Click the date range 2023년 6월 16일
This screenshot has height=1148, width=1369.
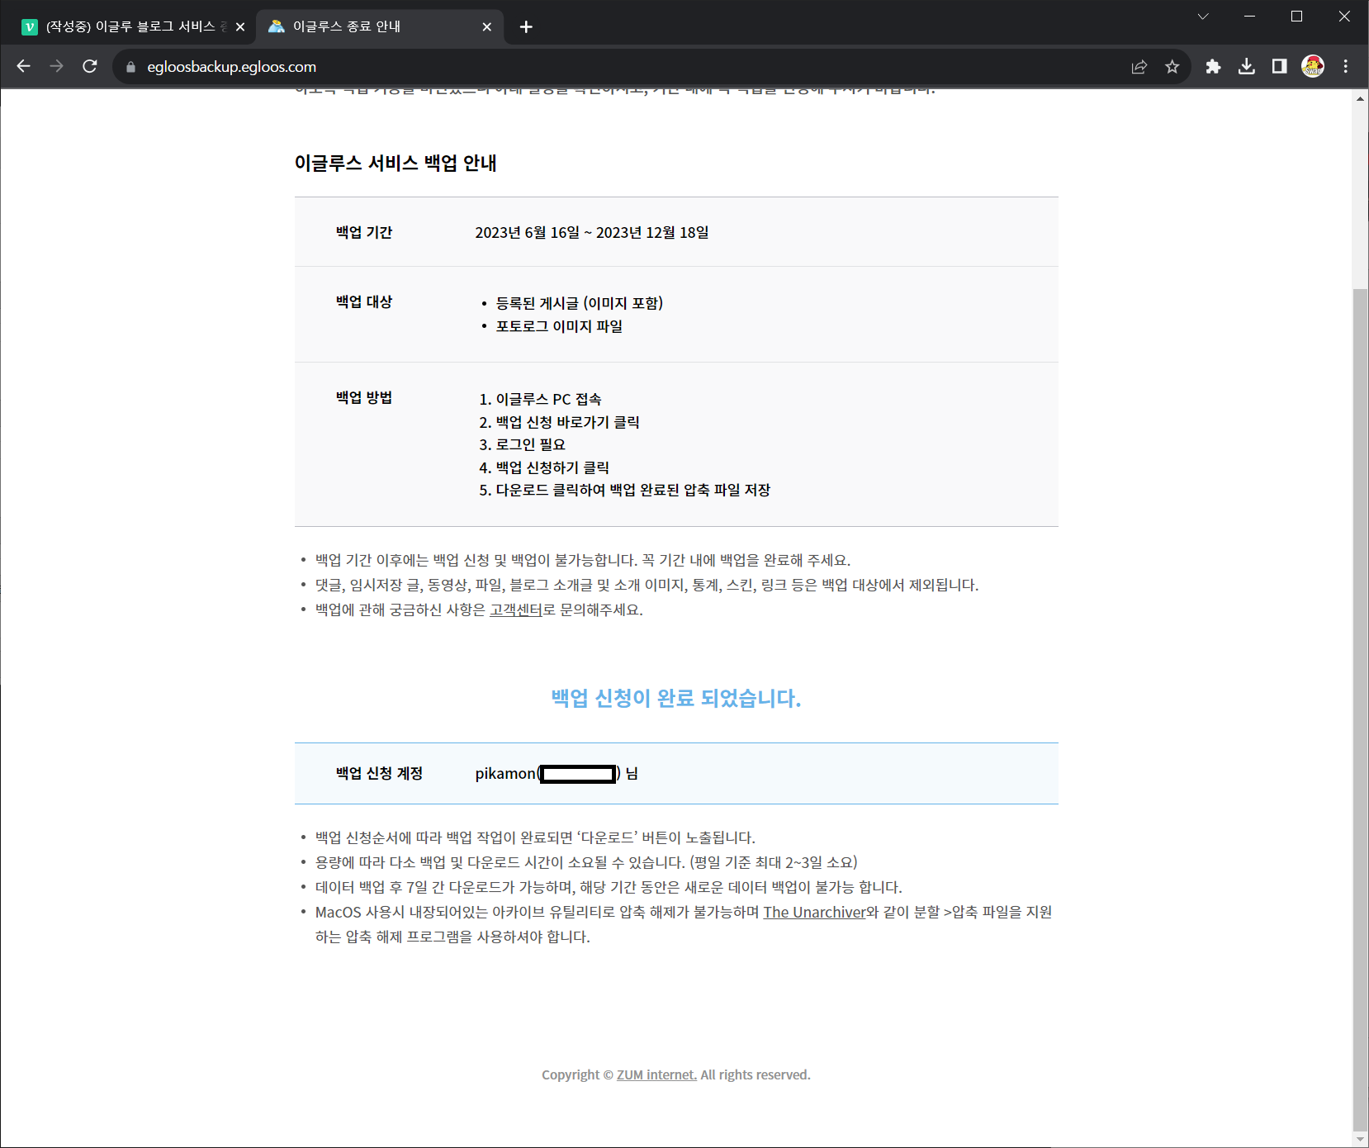tap(528, 232)
